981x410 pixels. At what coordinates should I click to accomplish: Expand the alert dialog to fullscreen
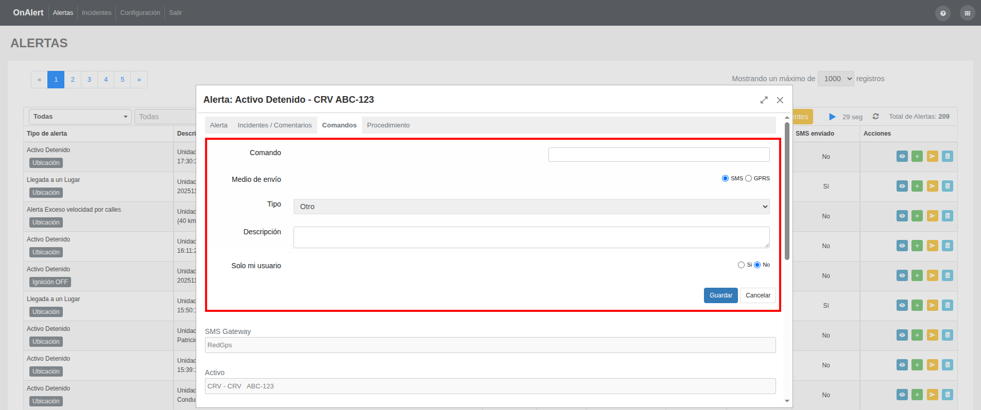(764, 100)
